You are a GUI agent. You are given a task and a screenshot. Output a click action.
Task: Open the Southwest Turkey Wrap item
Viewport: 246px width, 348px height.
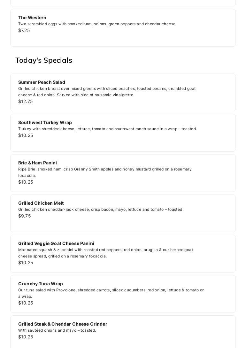pyautogui.click(x=45, y=123)
